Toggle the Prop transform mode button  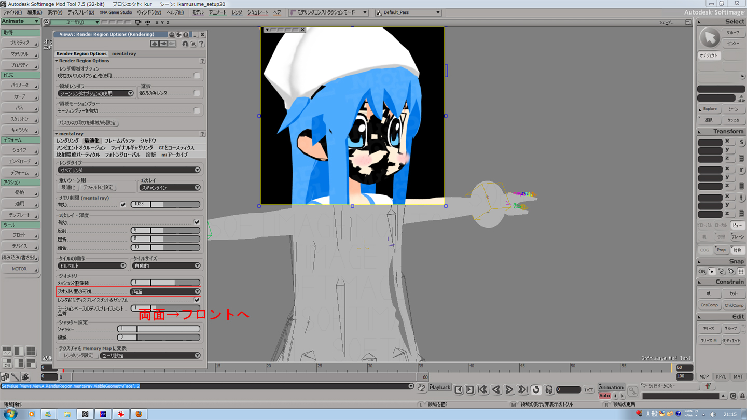721,250
